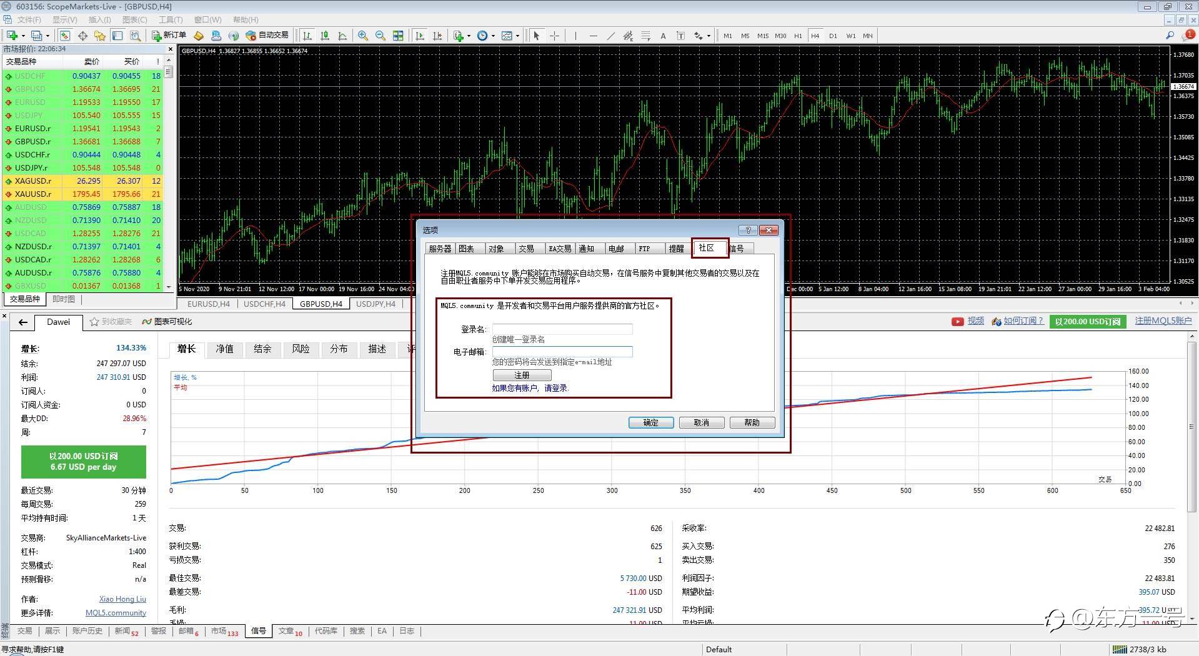Switch timeframe to M1
Screen dimensions: 1199x656
tap(728, 36)
